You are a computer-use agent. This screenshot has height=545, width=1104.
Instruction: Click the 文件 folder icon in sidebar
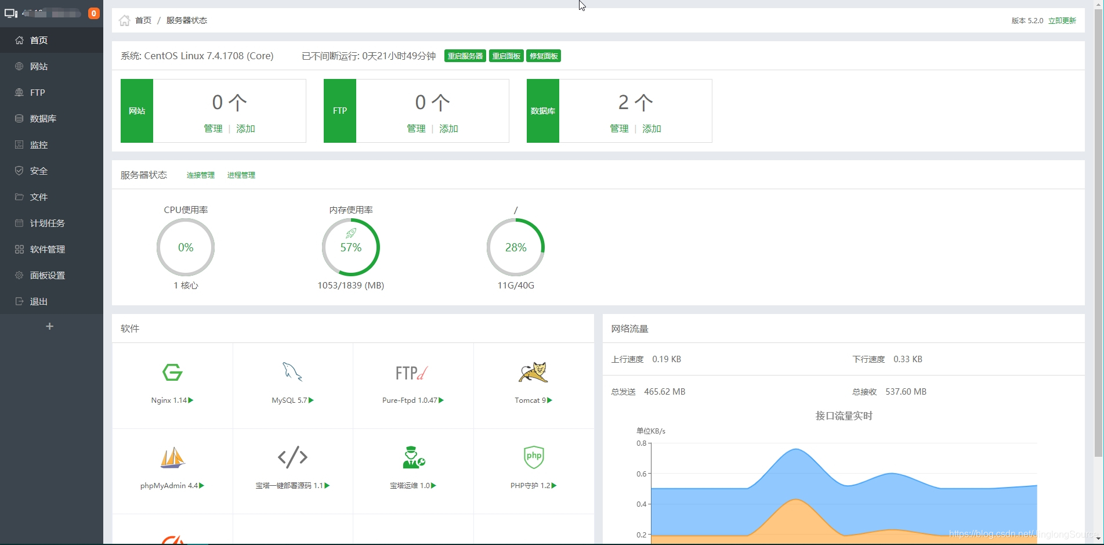click(x=19, y=197)
